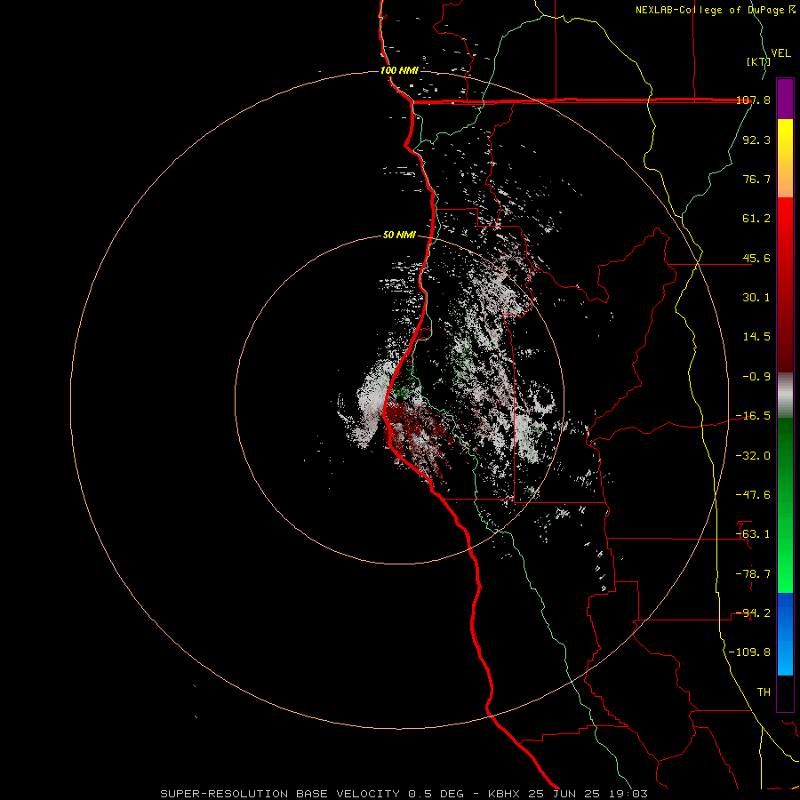Click the Super-Resolution Base Velocity caption text

point(404,794)
